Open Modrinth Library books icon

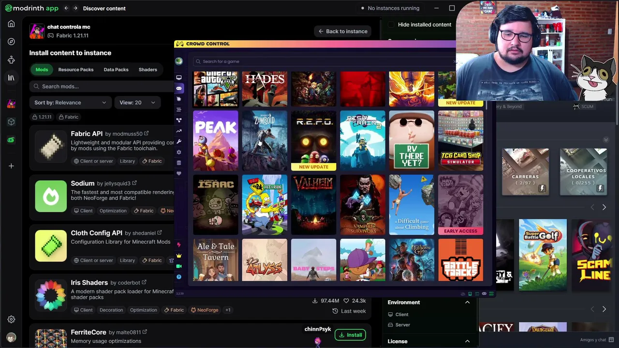[11, 78]
